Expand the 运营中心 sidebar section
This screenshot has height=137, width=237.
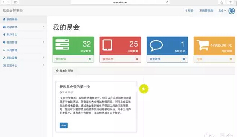[23, 65]
